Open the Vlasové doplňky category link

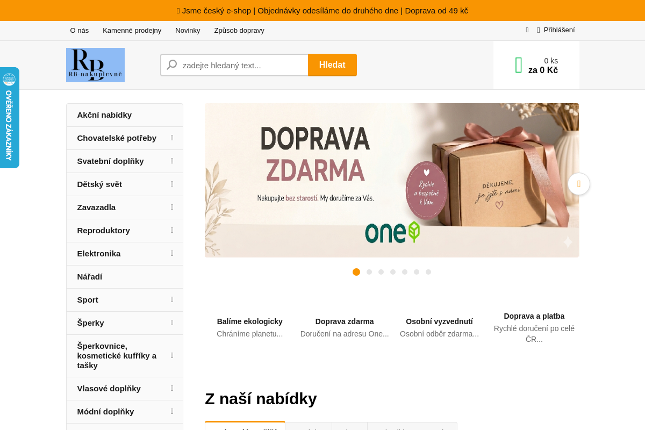tap(109, 389)
